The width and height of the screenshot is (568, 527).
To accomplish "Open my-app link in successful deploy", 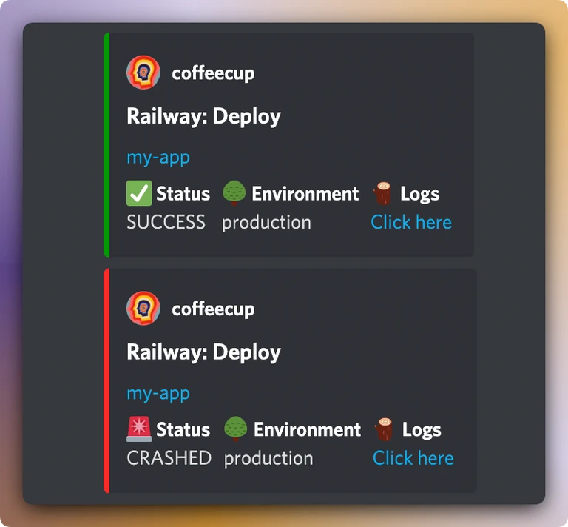I will (158, 158).
